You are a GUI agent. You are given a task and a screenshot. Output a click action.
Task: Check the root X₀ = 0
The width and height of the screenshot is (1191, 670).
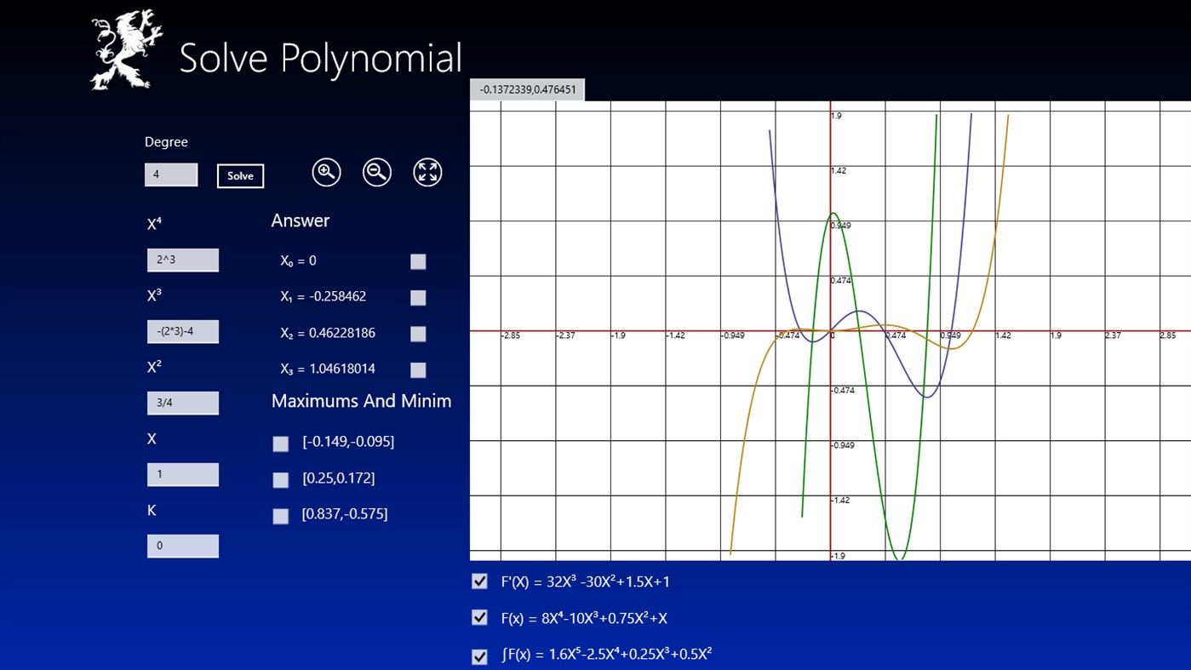coord(418,261)
